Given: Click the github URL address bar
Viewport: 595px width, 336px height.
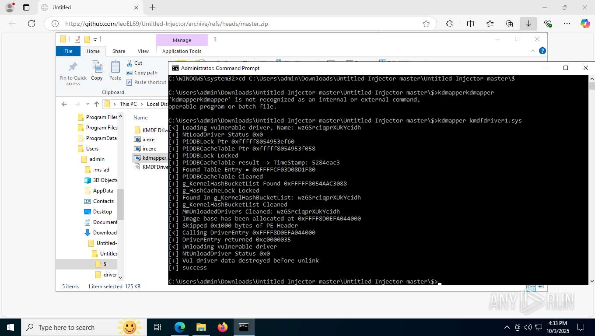Looking at the screenshot, I should 240,24.
